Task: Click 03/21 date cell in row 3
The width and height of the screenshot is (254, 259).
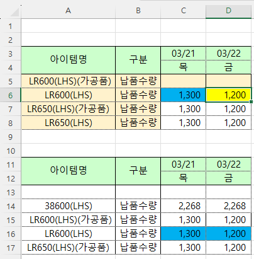Action: coord(184,54)
